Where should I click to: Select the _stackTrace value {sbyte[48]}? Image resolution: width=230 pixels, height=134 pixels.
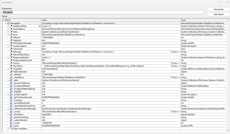pyautogui.click(x=46, y=114)
